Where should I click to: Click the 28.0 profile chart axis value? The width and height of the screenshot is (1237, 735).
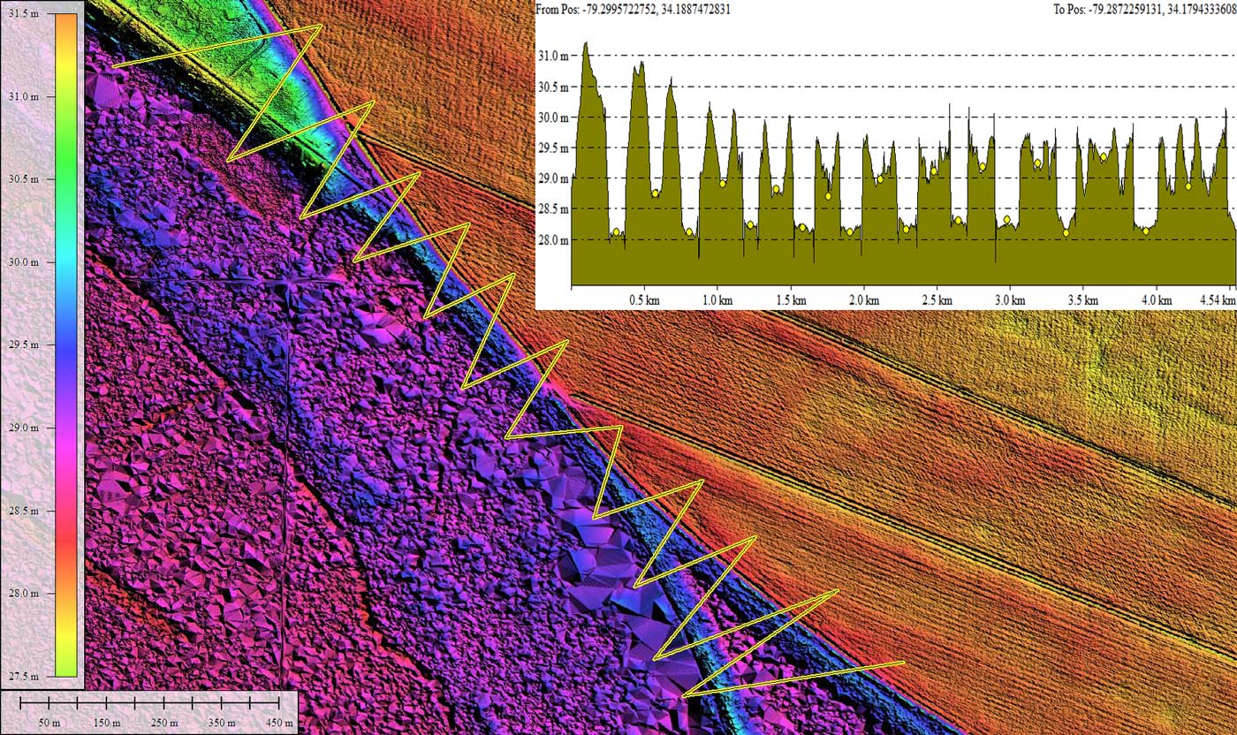coord(552,239)
